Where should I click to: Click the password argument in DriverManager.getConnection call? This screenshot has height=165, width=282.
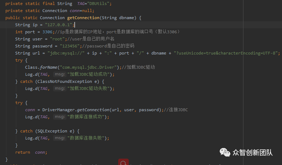[149, 110]
